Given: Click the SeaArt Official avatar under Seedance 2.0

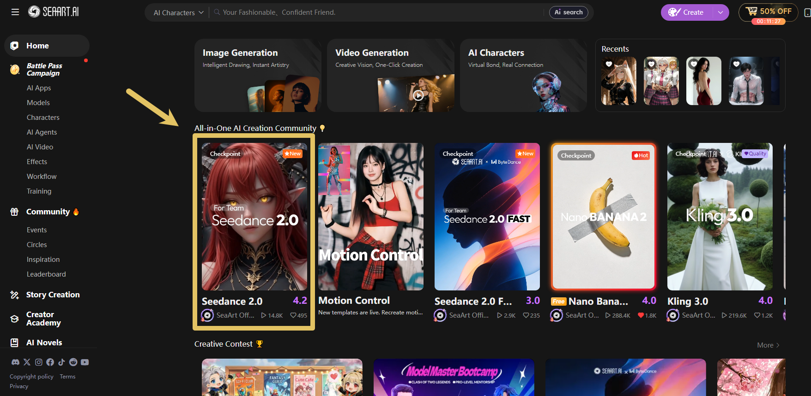Looking at the screenshot, I should (207, 315).
